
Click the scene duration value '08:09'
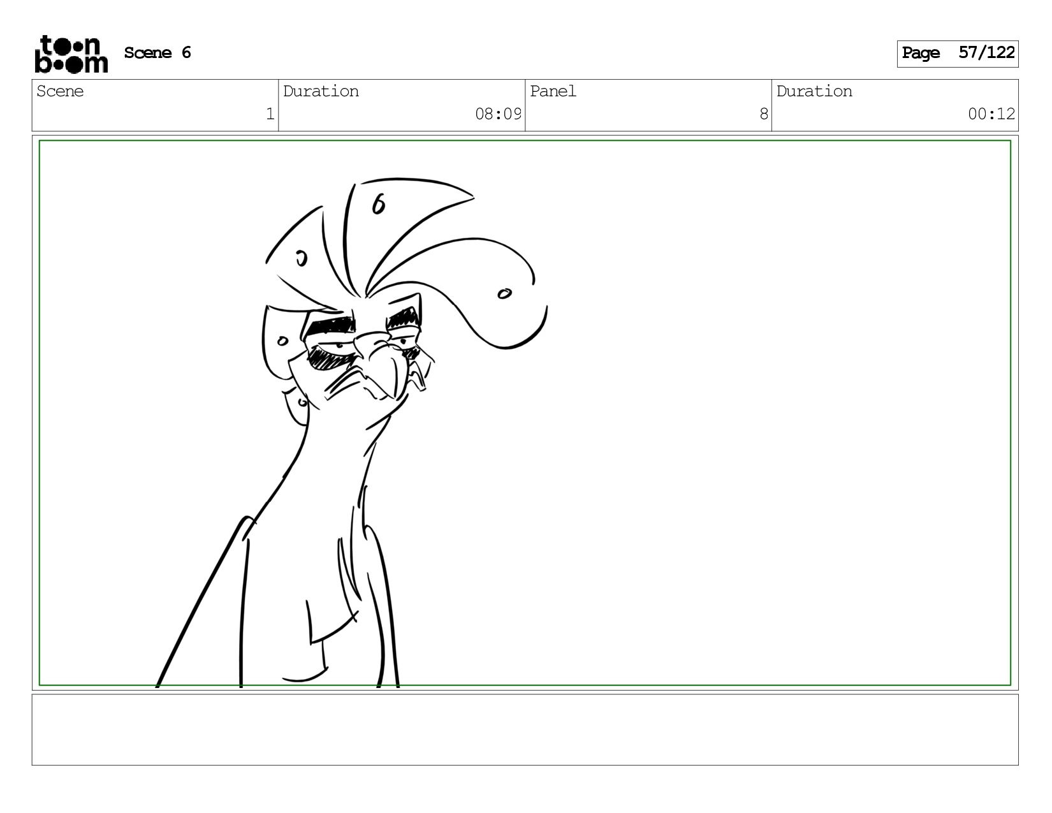(x=499, y=114)
